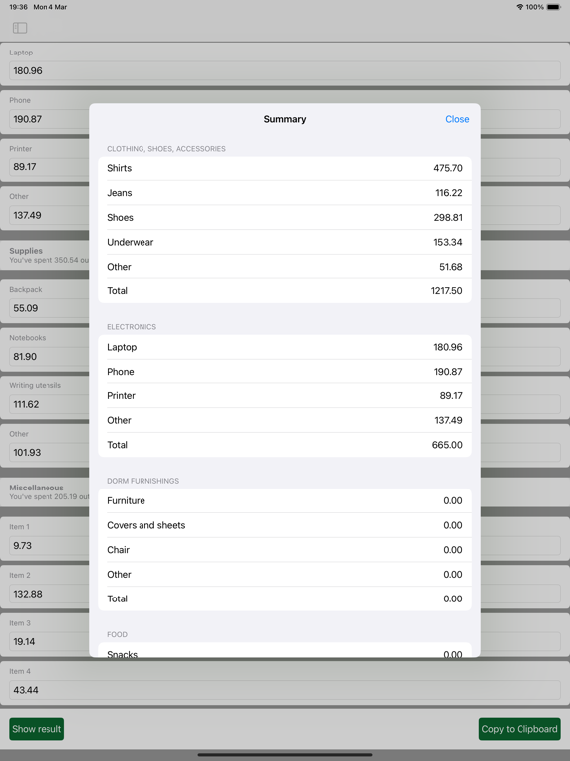
Task: Select the Snacks row under Food
Action: (x=285, y=650)
